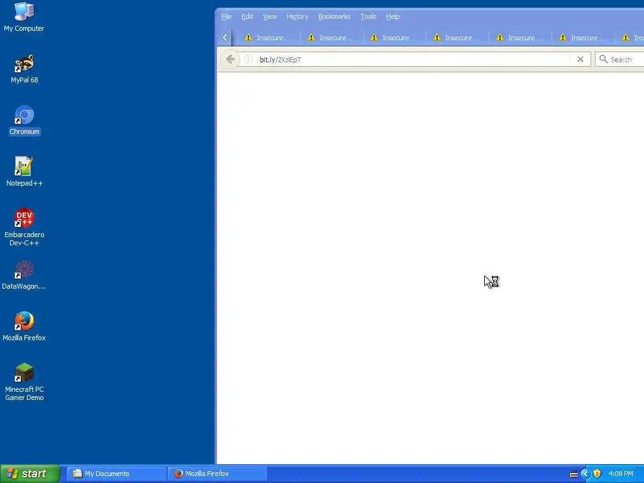Select the Chromium desktop shortcut
Image resolution: width=644 pixels, height=483 pixels.
pyautogui.click(x=25, y=120)
